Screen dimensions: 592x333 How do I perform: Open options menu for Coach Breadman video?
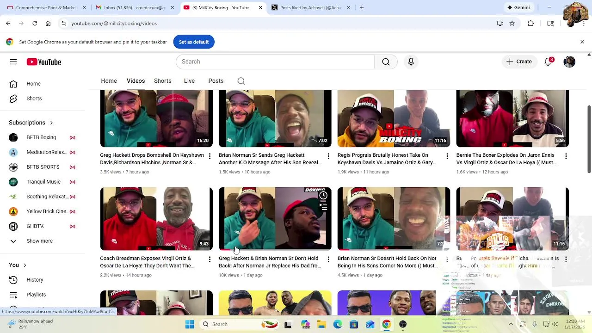(x=210, y=259)
